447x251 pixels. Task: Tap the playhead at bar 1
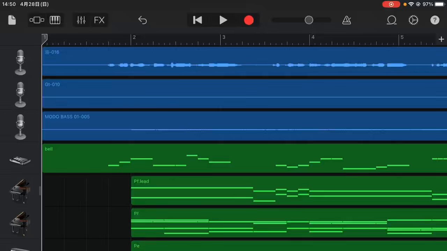[x=44, y=39]
